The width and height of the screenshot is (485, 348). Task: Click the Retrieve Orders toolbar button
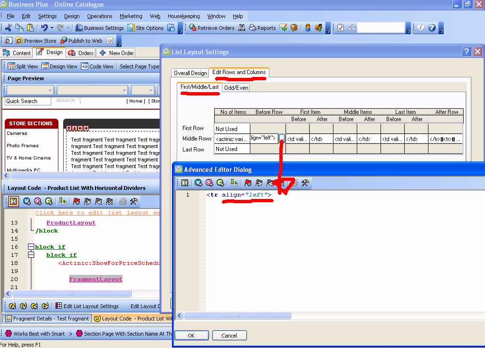tap(211, 28)
